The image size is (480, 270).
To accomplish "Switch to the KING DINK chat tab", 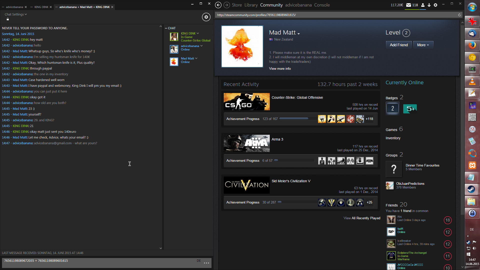I will pyautogui.click(x=41, y=7).
